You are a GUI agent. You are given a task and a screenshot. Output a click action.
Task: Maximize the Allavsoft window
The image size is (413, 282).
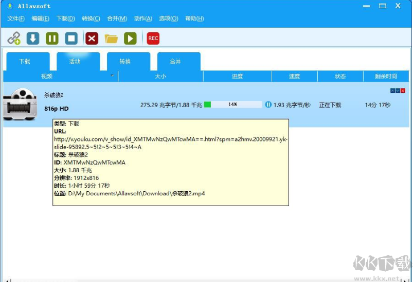383,6
